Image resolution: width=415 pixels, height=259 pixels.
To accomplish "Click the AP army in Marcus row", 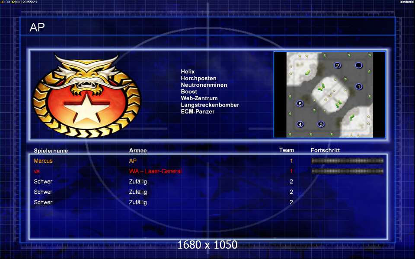I will 133,161.
